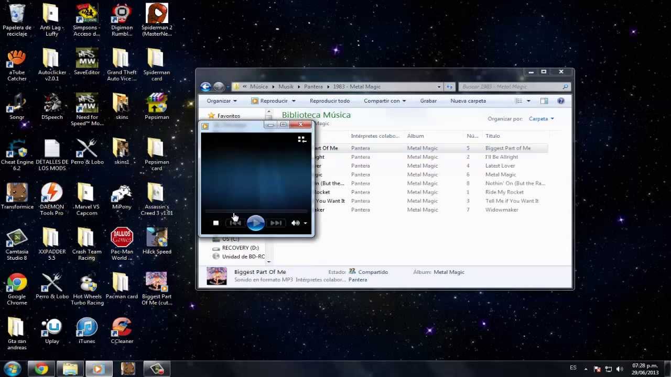Click the search magnifier icon in Explorer
The image size is (671, 377).
[x=565, y=87]
